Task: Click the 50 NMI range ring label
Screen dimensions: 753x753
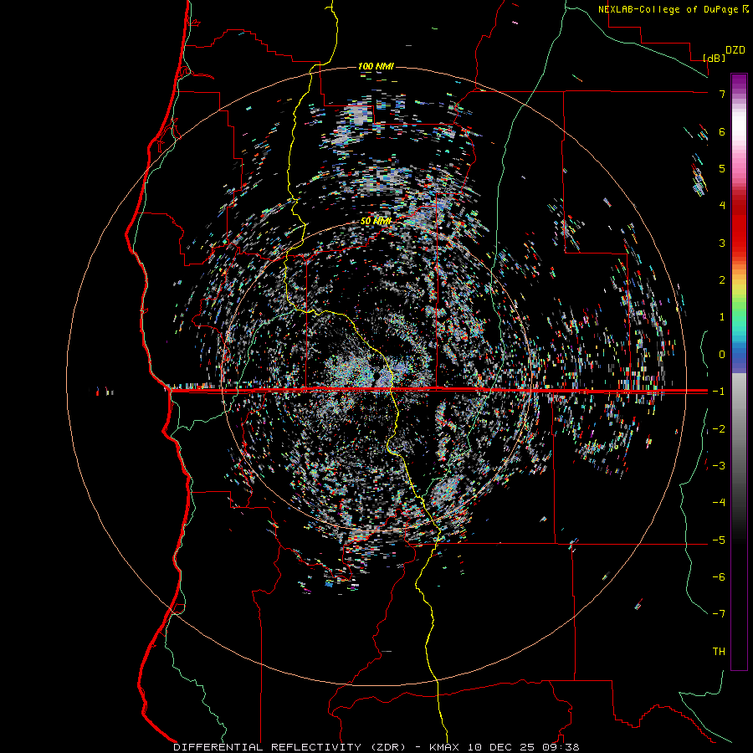Action: 376,222
